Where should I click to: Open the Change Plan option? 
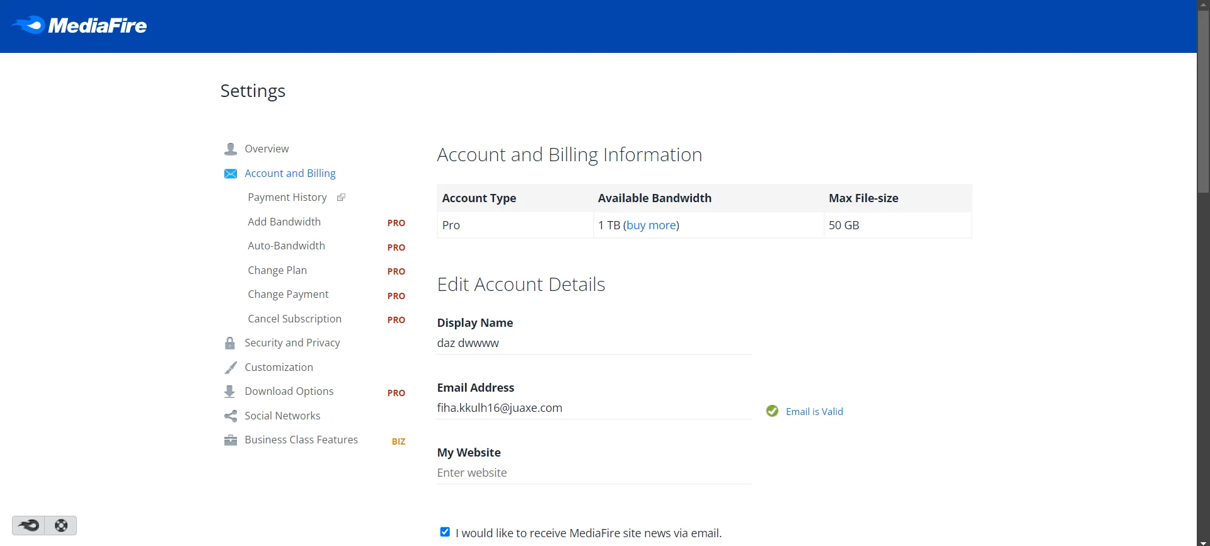[277, 270]
